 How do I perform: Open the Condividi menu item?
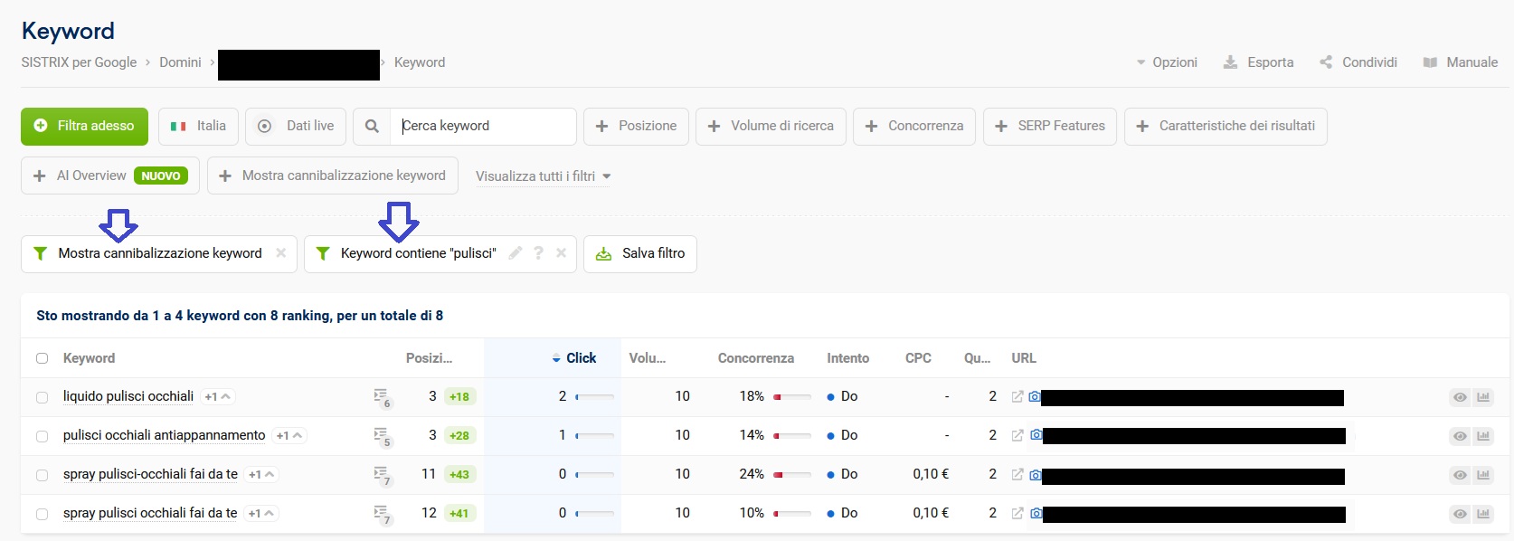(1358, 62)
